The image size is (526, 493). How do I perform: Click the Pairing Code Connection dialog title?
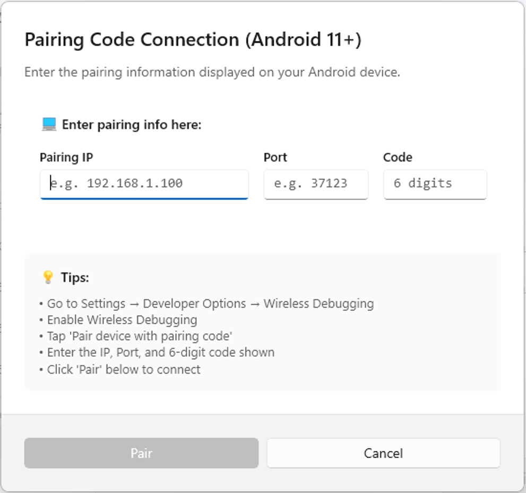[193, 40]
